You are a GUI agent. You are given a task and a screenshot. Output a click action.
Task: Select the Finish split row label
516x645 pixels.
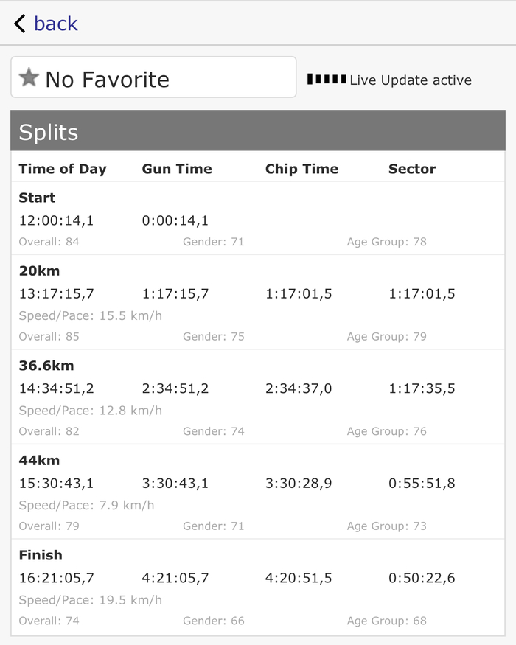pyautogui.click(x=41, y=555)
